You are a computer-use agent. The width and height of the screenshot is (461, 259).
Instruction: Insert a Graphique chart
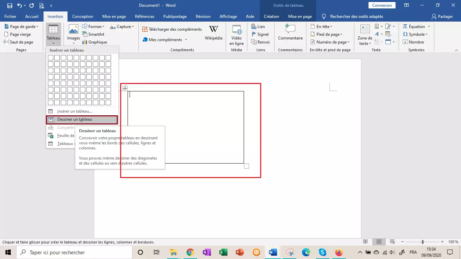tap(94, 42)
